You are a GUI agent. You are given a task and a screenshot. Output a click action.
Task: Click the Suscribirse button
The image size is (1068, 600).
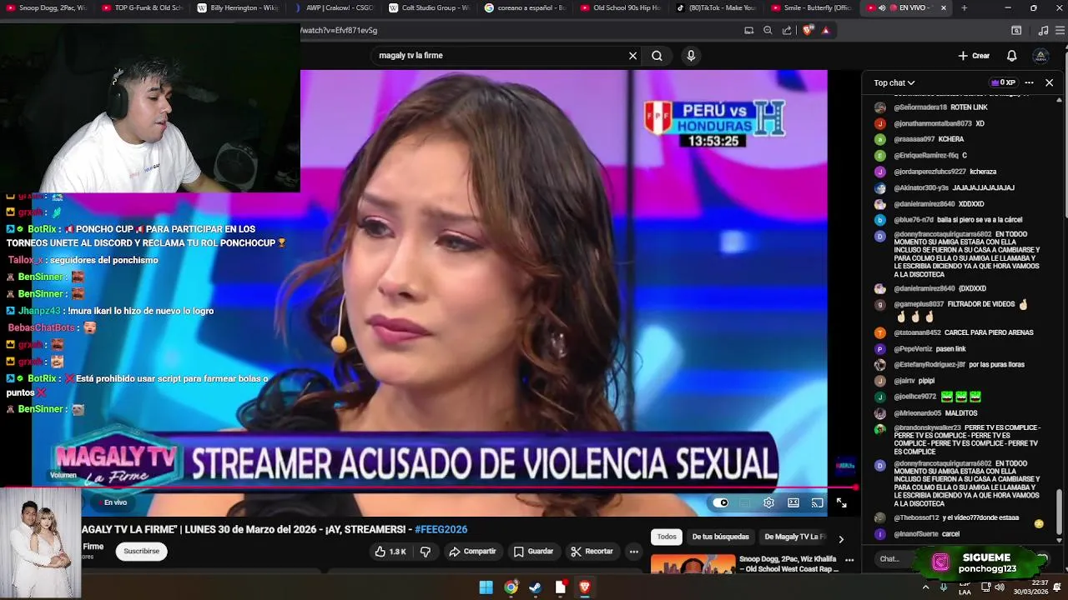tap(142, 551)
